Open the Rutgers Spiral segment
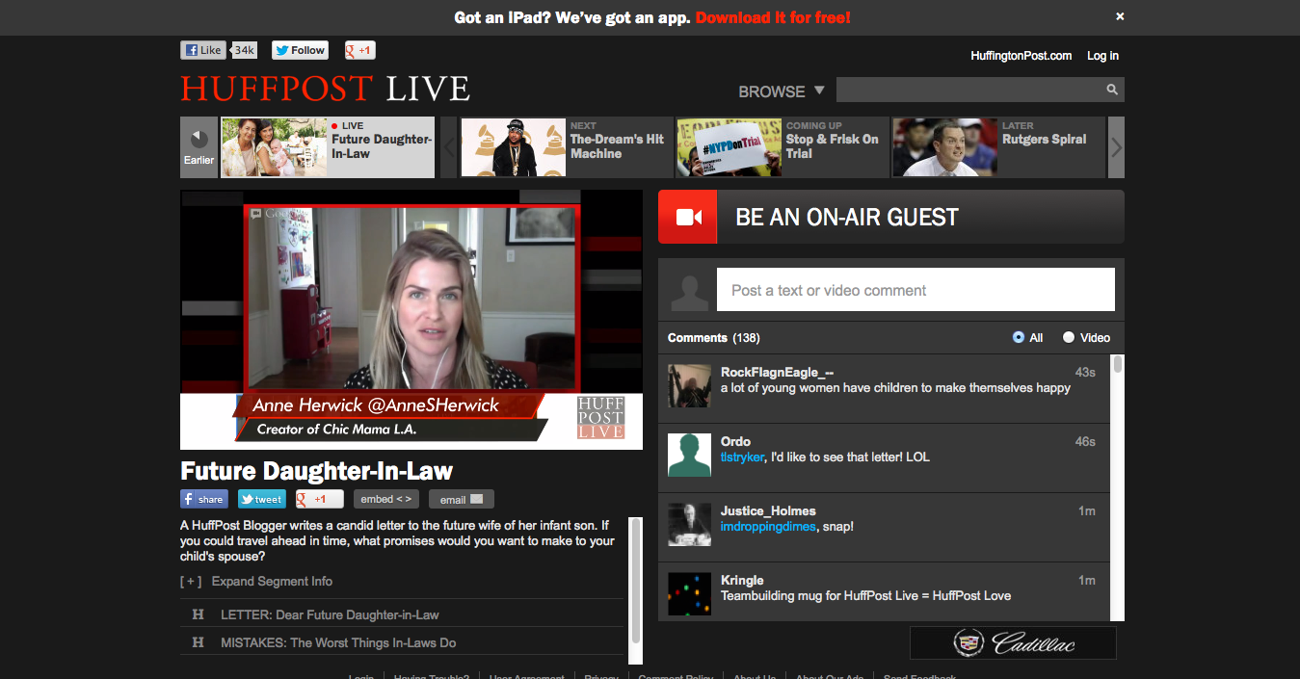Image resolution: width=1300 pixels, height=679 pixels. pyautogui.click(x=998, y=147)
